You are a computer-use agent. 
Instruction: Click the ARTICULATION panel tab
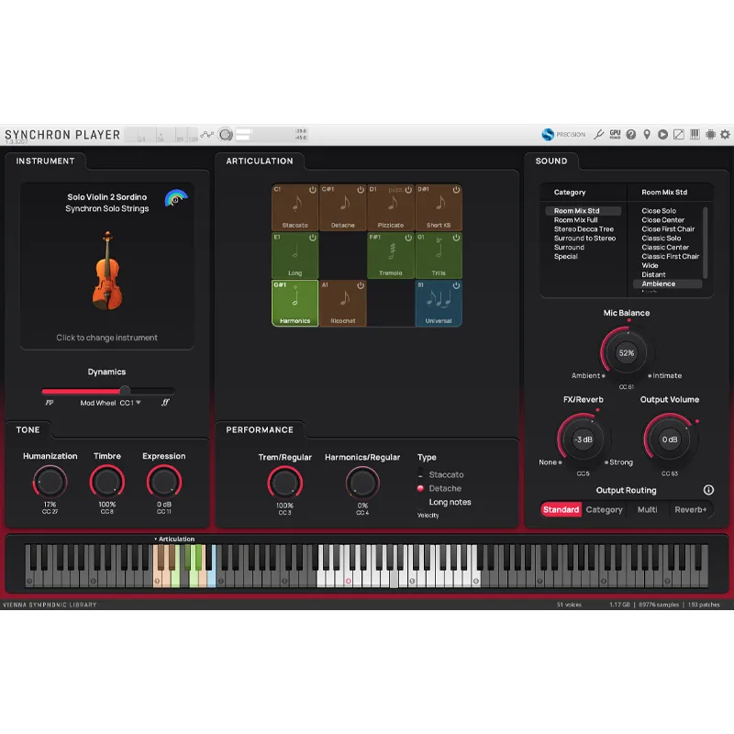click(x=260, y=161)
